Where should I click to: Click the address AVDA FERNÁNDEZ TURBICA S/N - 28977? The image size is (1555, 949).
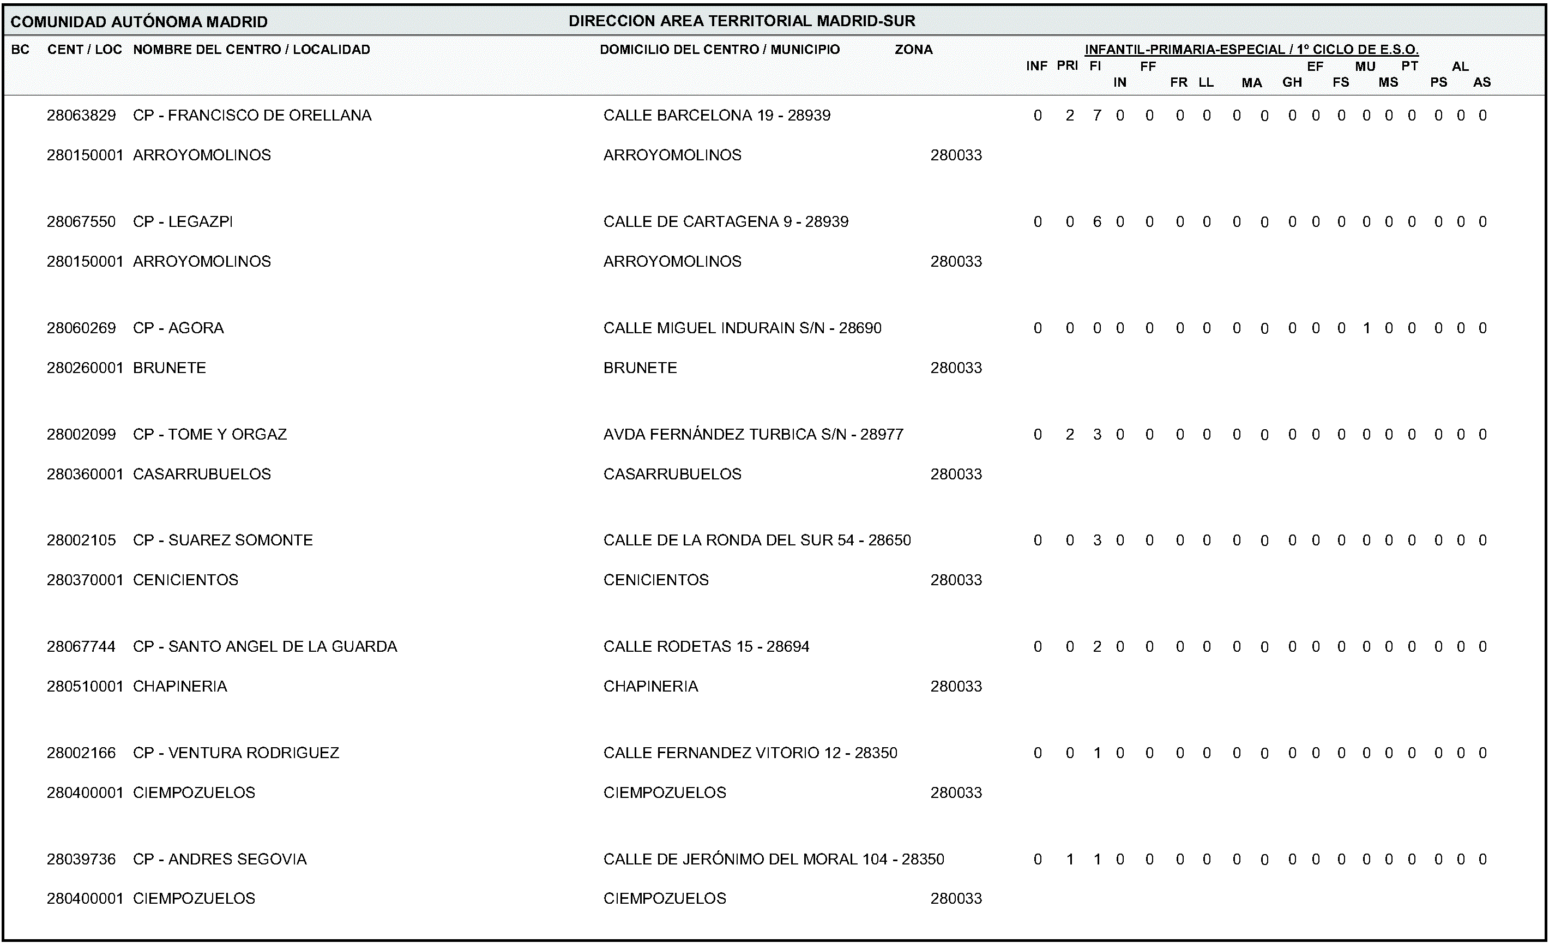click(753, 434)
